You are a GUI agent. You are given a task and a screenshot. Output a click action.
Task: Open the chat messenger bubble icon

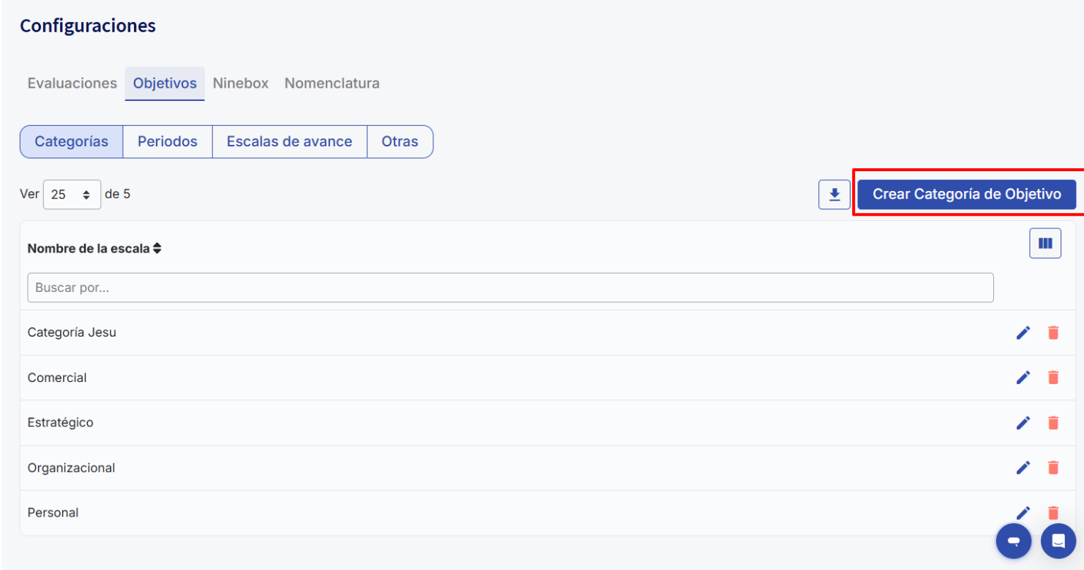[1058, 541]
